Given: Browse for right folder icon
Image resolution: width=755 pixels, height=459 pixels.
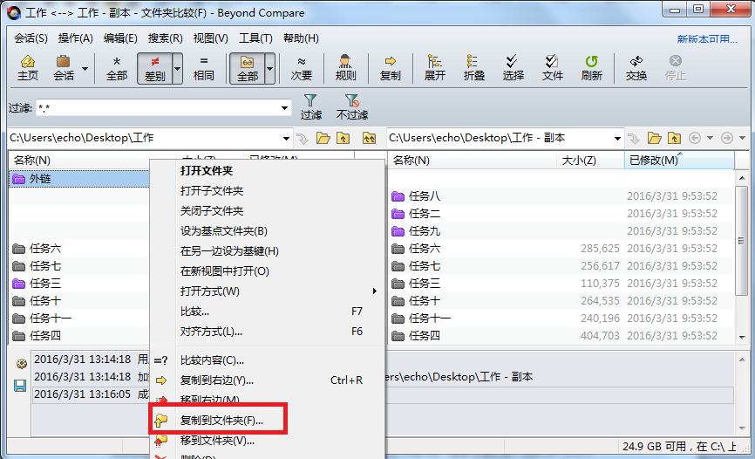Looking at the screenshot, I should coord(654,139).
